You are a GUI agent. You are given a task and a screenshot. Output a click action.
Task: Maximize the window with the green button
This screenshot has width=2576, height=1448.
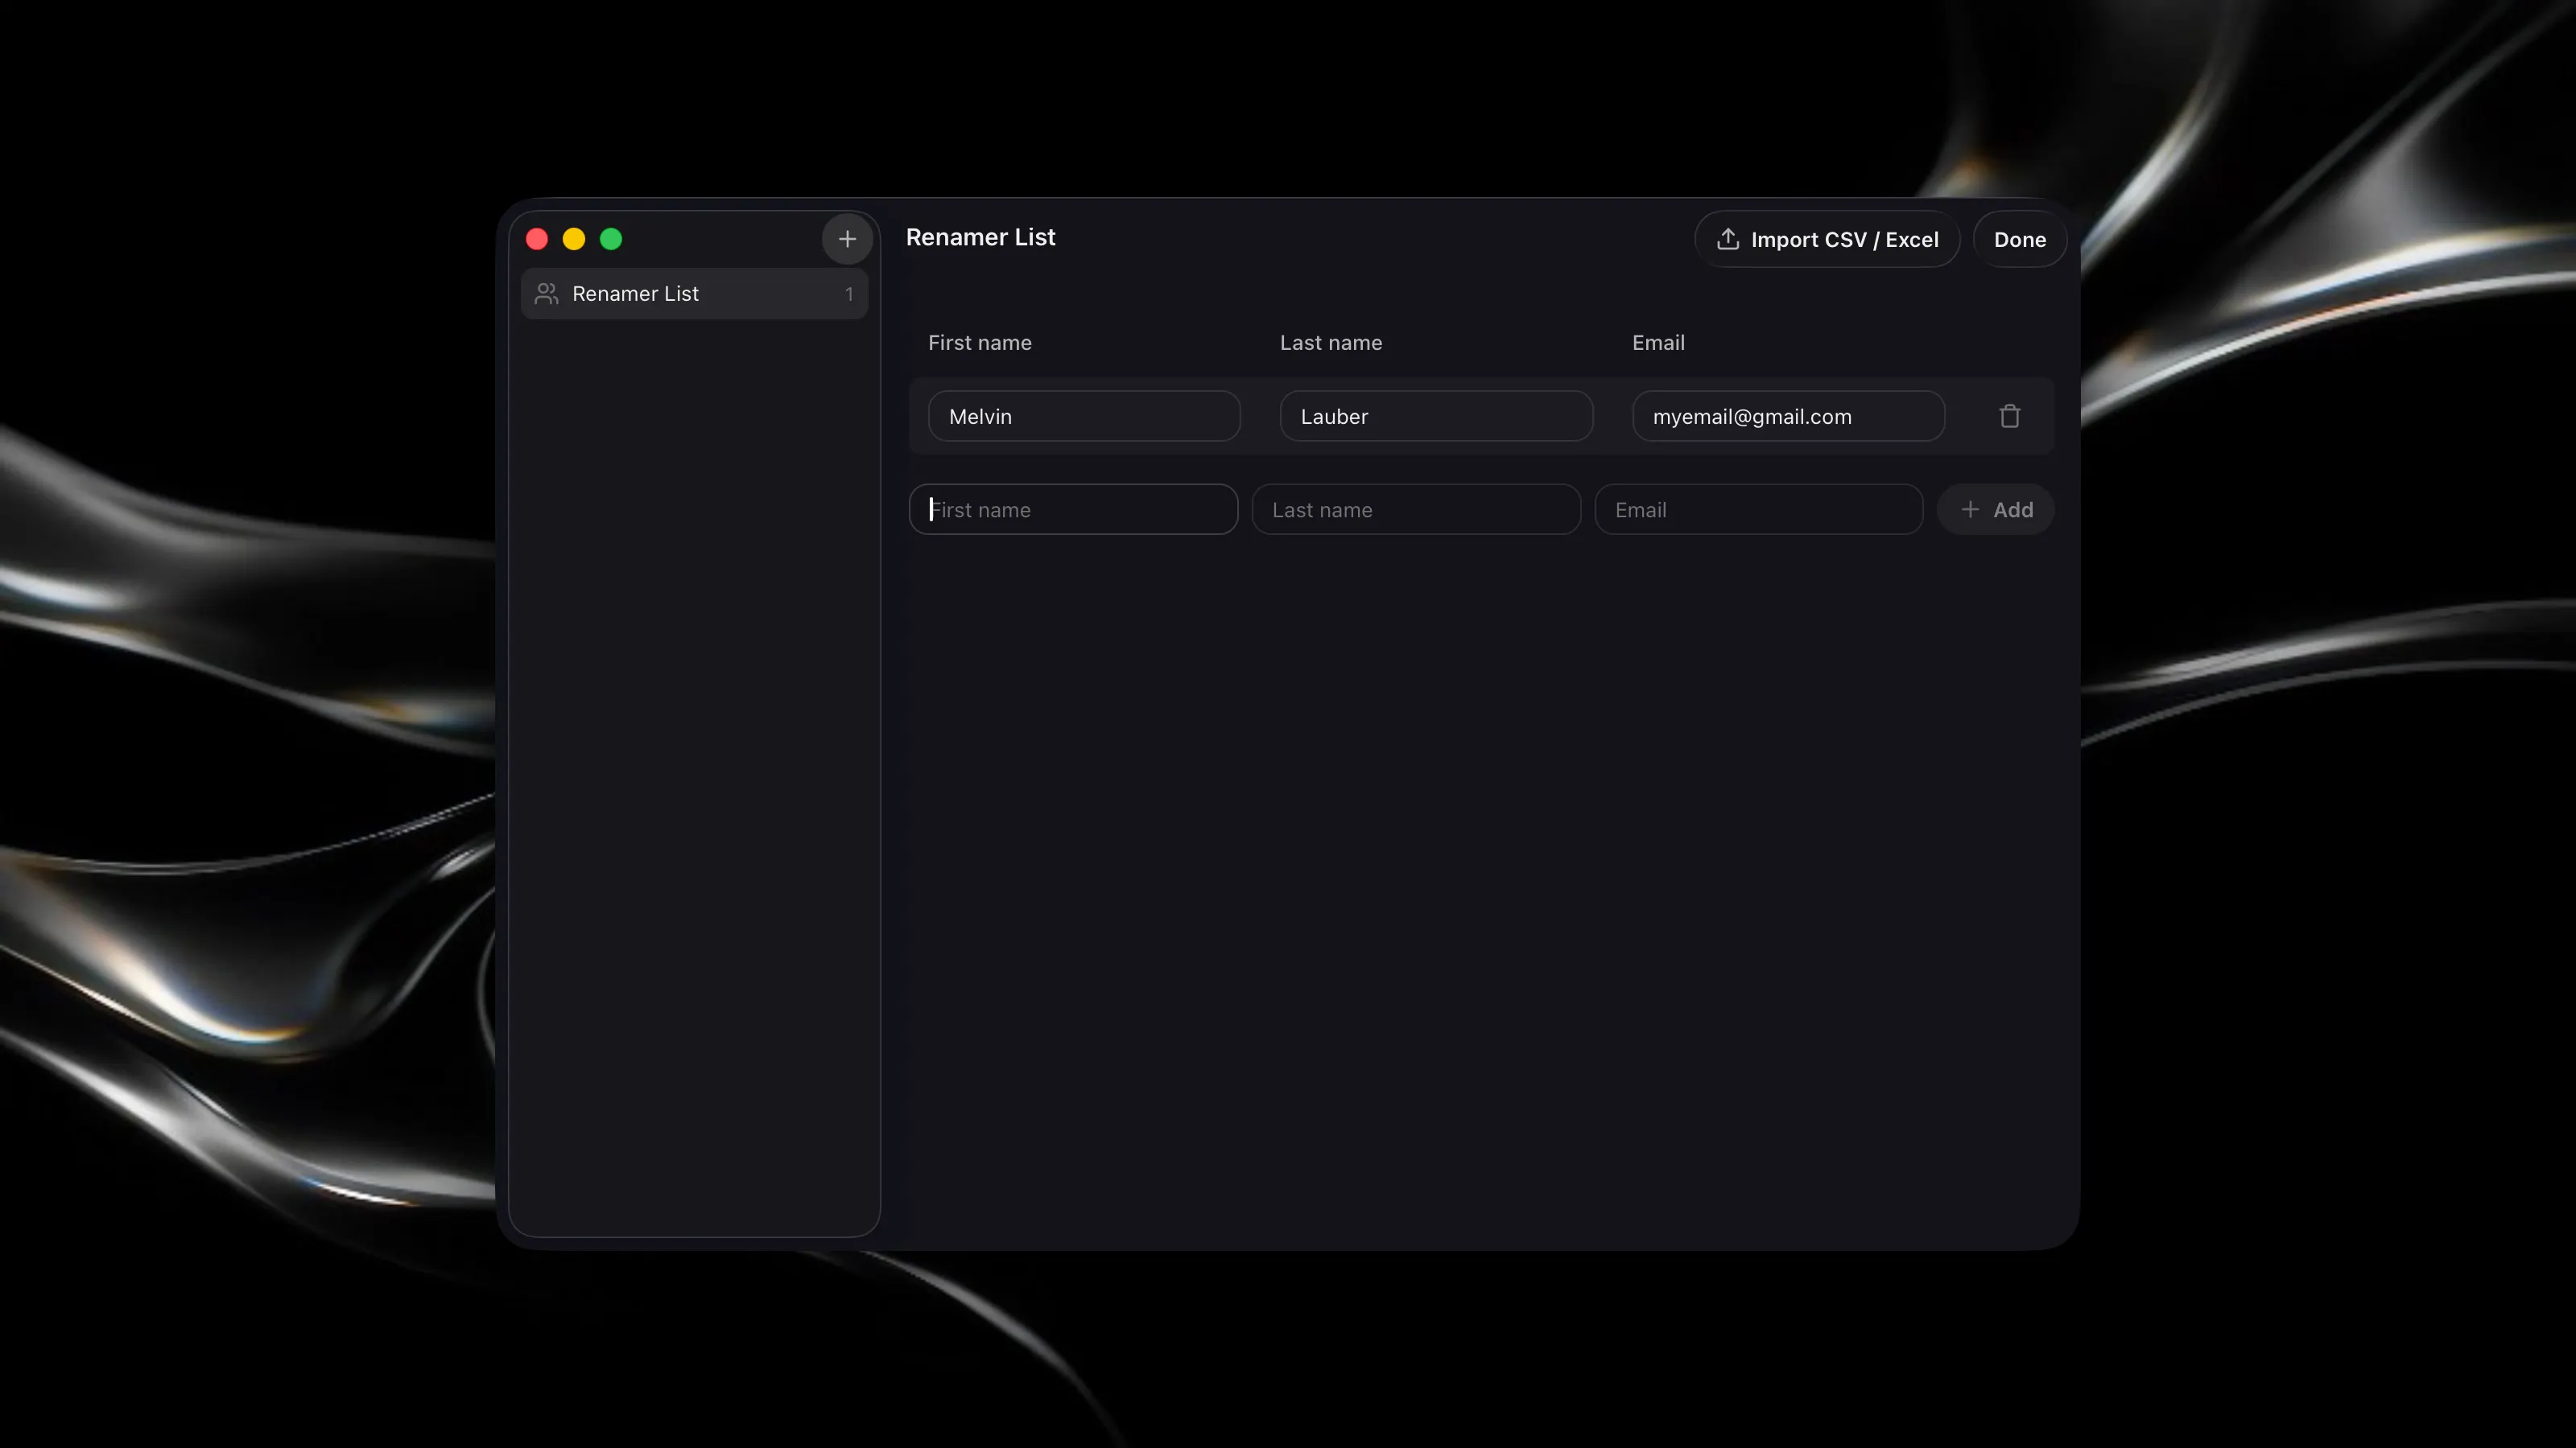tap(611, 239)
